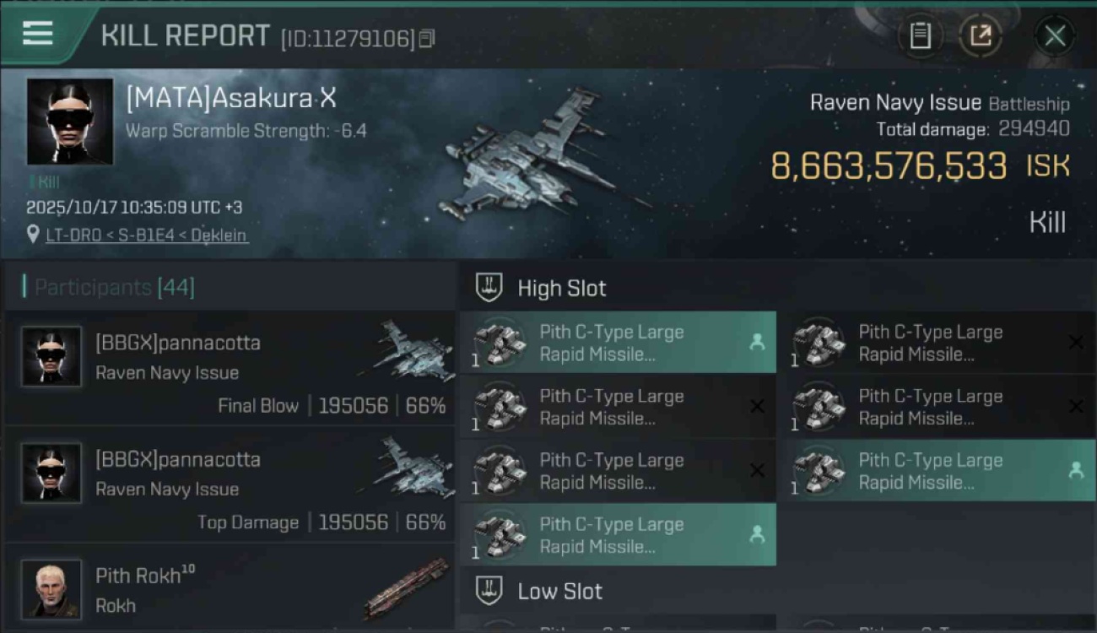The width and height of the screenshot is (1097, 633).
Task: Select first highlighted Pith C-Type launcher
Action: point(618,343)
